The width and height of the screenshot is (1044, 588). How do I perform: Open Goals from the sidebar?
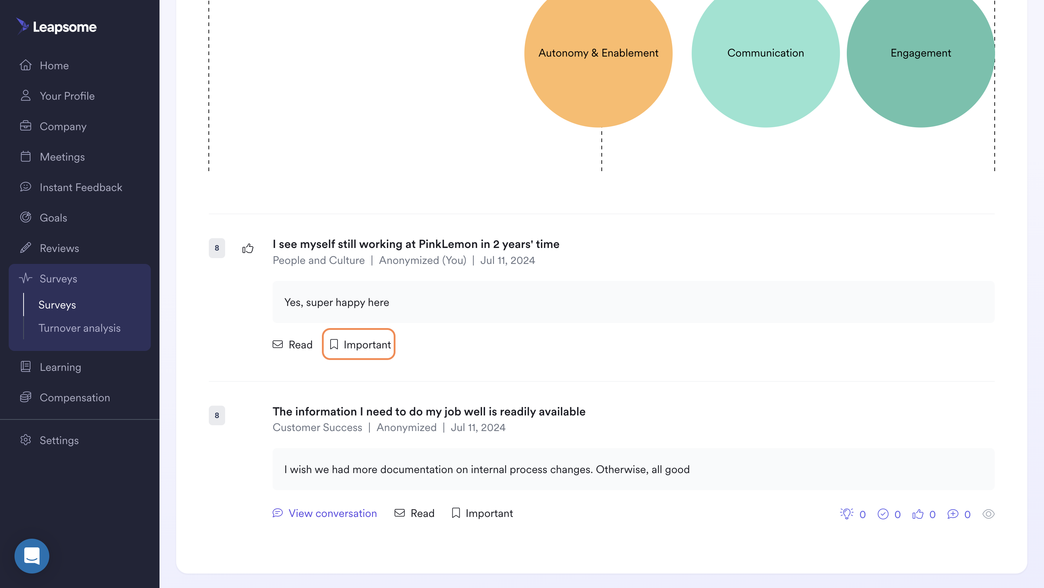[x=53, y=218]
